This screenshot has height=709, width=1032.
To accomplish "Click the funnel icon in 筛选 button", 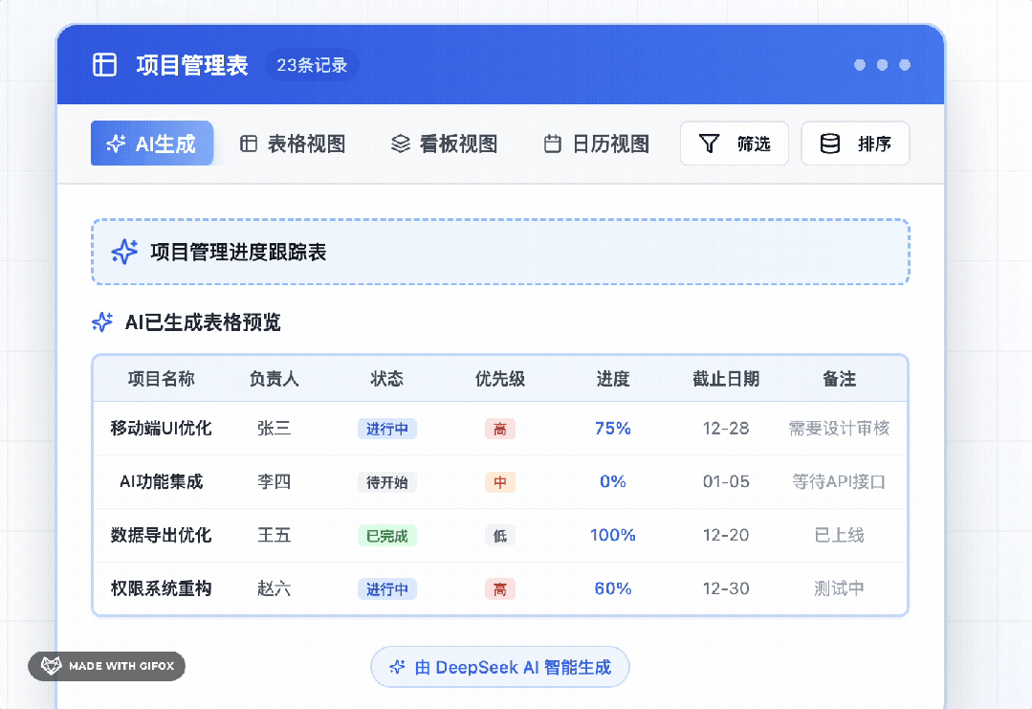I will (x=709, y=143).
